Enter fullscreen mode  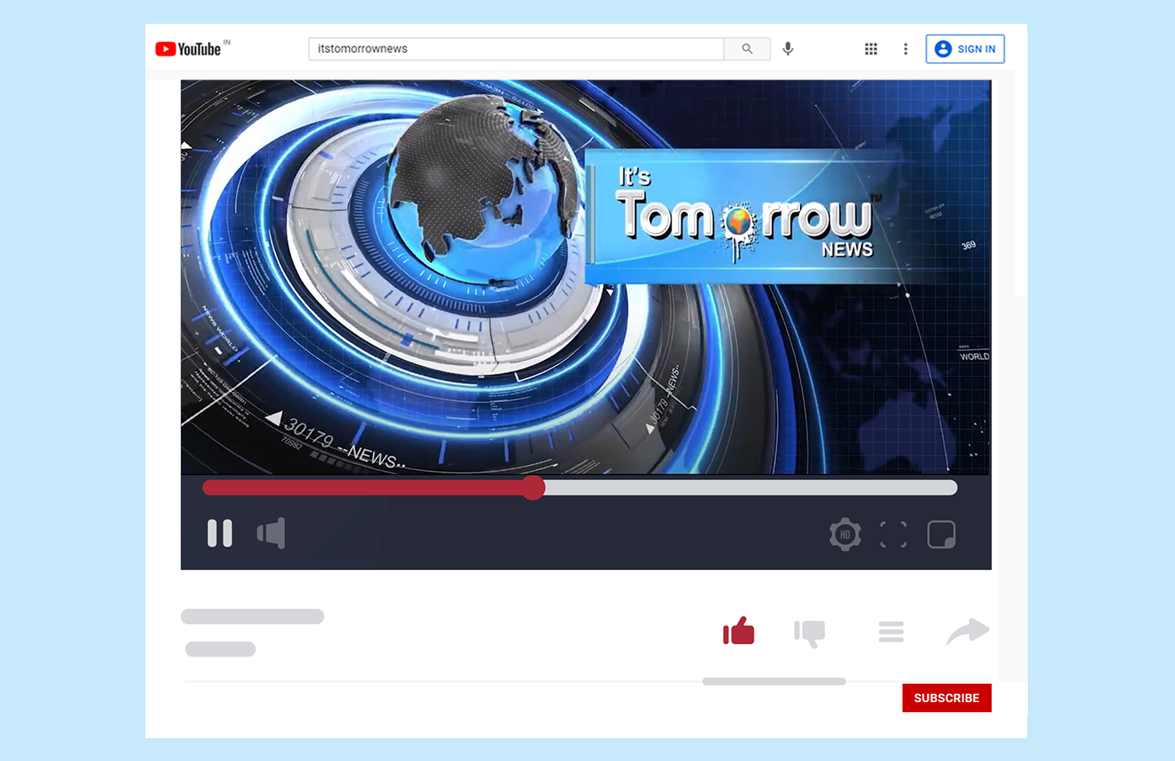(893, 535)
